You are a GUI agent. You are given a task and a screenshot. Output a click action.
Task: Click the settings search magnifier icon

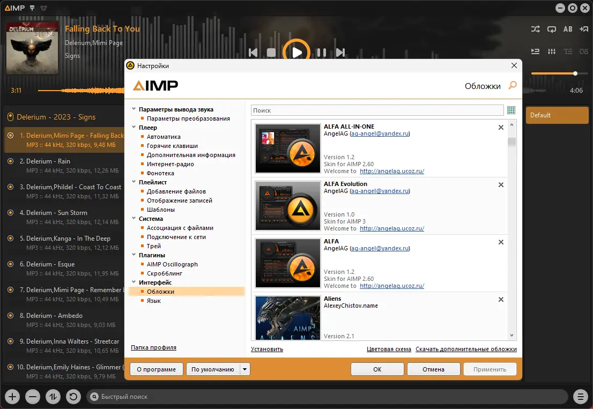[513, 85]
